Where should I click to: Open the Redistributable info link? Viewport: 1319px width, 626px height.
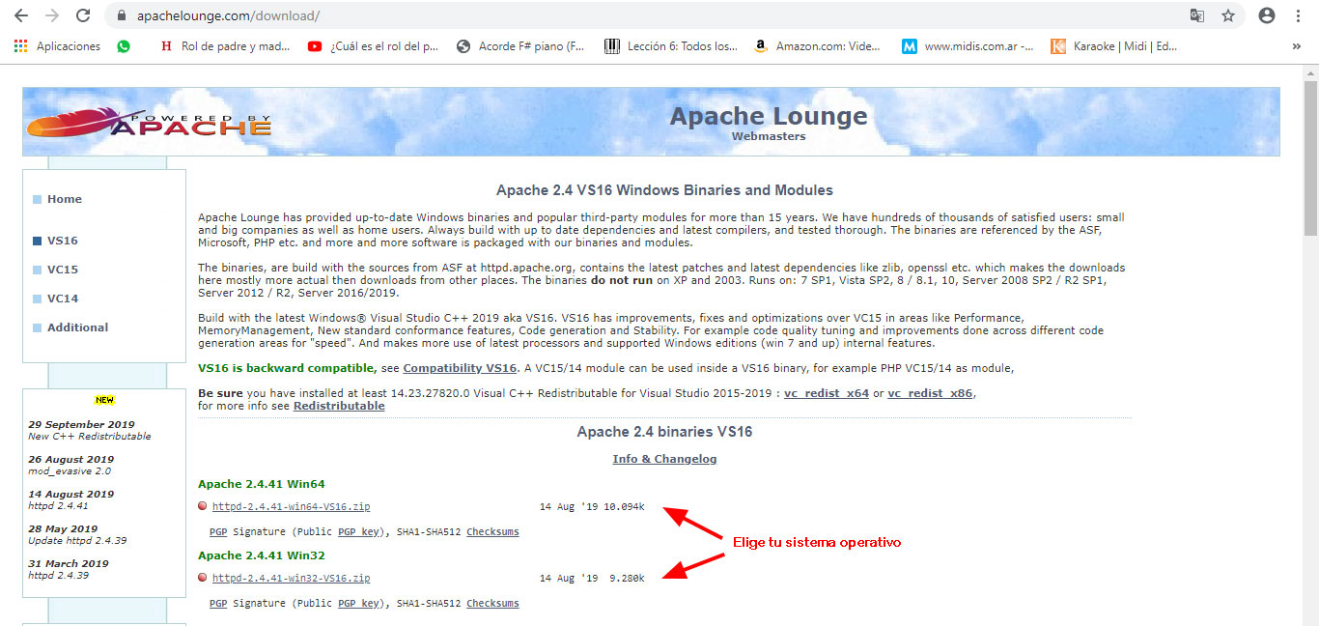[x=339, y=406]
